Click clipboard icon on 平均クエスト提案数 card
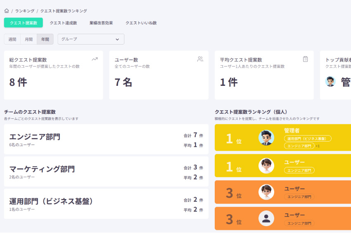Screen dimensions: 351x234 305,59
